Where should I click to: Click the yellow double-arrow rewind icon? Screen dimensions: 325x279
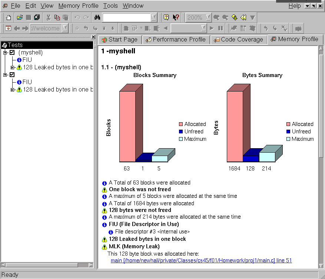pos(243,17)
